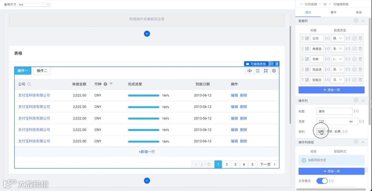The width and height of the screenshot is (372, 191).
Task: Select 右侧 lock column option
Action: point(338,131)
